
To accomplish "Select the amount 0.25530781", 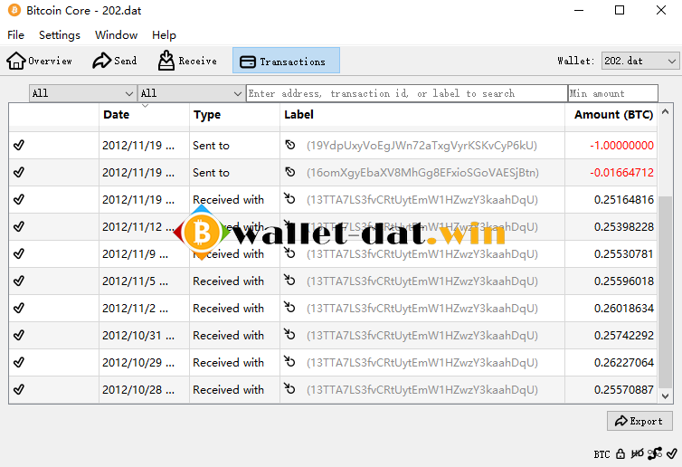I will pyautogui.click(x=624, y=253).
